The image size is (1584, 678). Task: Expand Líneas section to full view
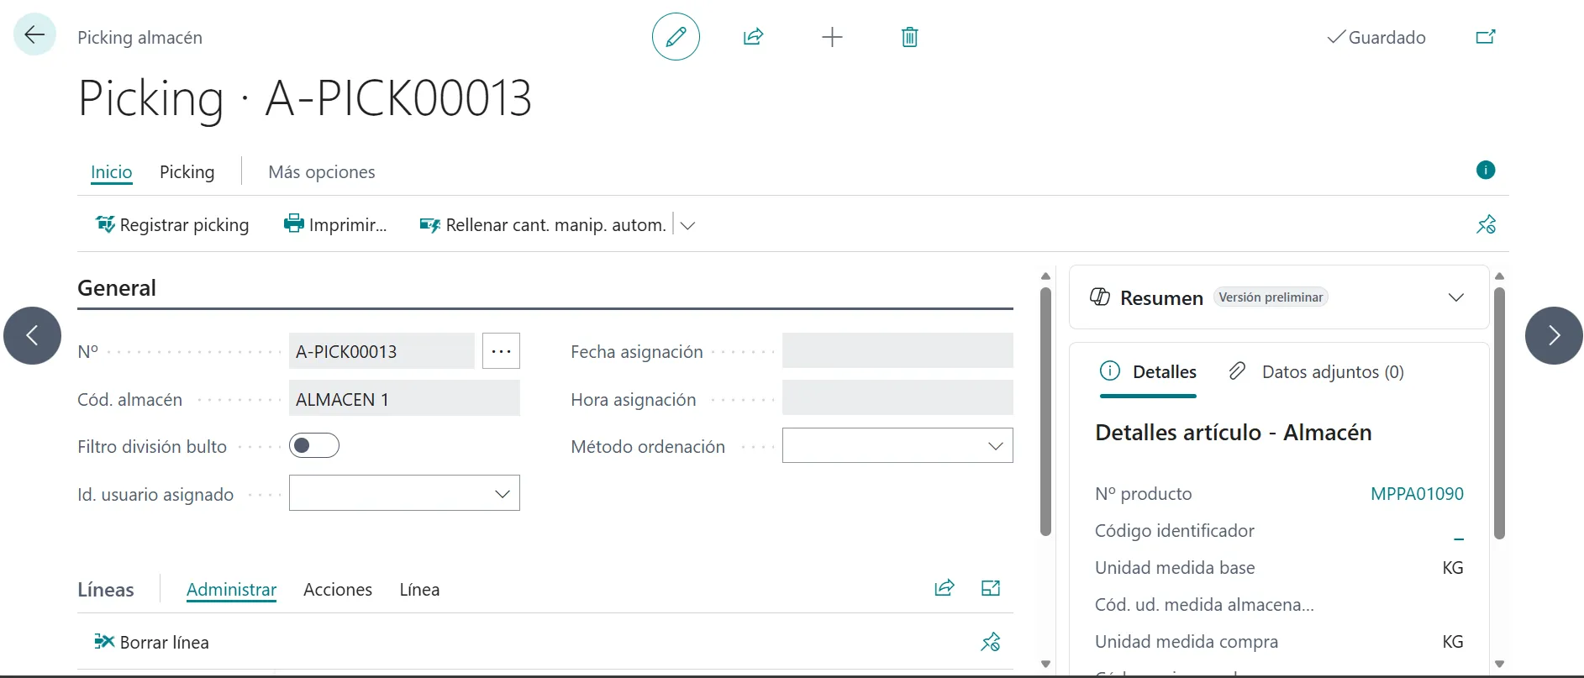[990, 589]
